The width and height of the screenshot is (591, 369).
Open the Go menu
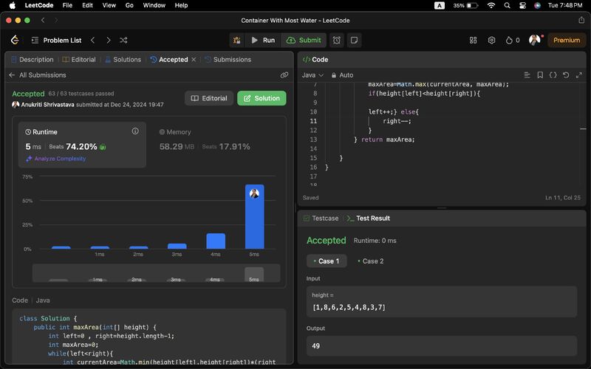click(129, 5)
